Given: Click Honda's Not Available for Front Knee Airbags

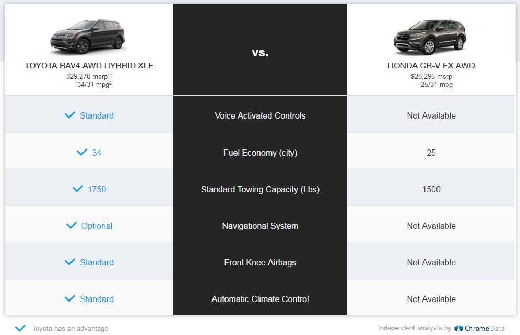Looking at the screenshot, I should coord(431,262).
